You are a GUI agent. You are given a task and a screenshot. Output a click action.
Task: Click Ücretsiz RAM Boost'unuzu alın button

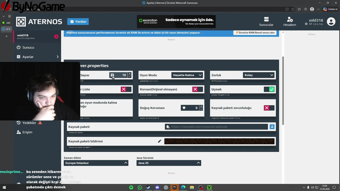(255, 33)
